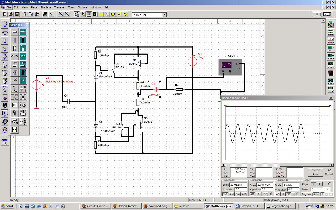Open the In Use List dropdown
This screenshot has height=210, width=336.
pos(164,15)
